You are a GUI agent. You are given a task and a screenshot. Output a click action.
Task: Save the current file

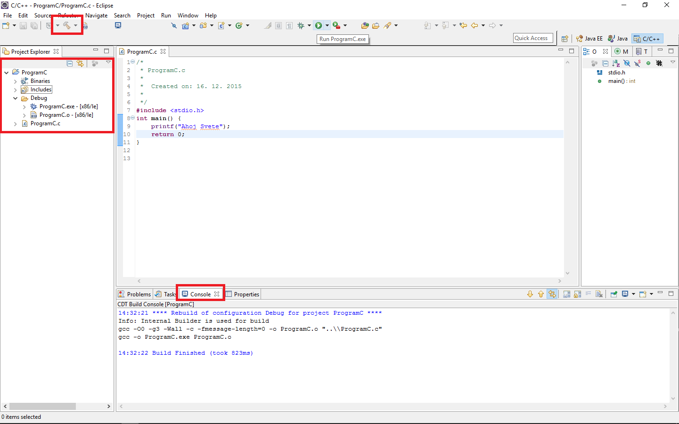click(x=23, y=25)
